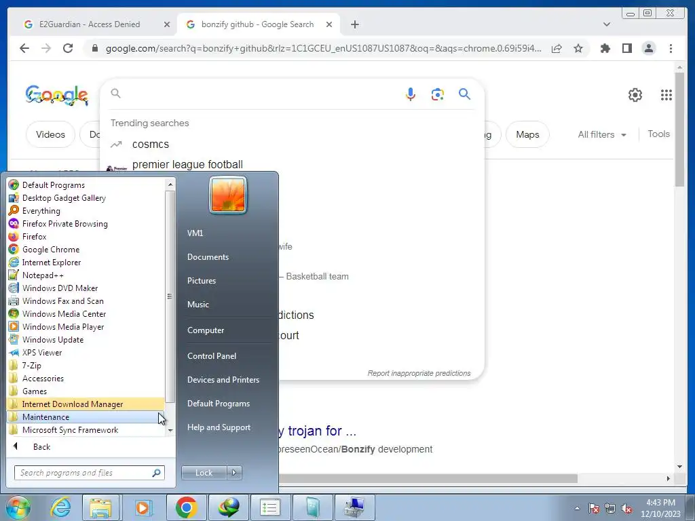Open the Chrome profile avatar
Screen dimensions: 695x521
pyautogui.click(x=648, y=48)
